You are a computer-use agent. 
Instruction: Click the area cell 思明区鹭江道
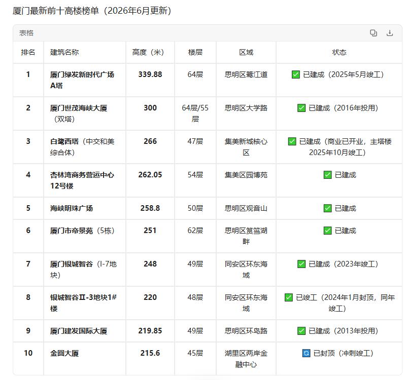246,74
